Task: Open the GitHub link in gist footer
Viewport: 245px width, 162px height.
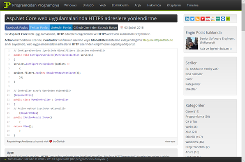Action: [x=60, y=142]
